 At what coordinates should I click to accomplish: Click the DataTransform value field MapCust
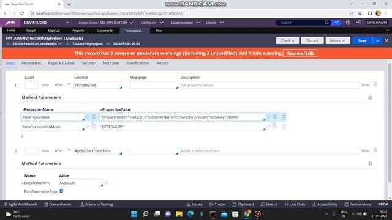click(81, 183)
